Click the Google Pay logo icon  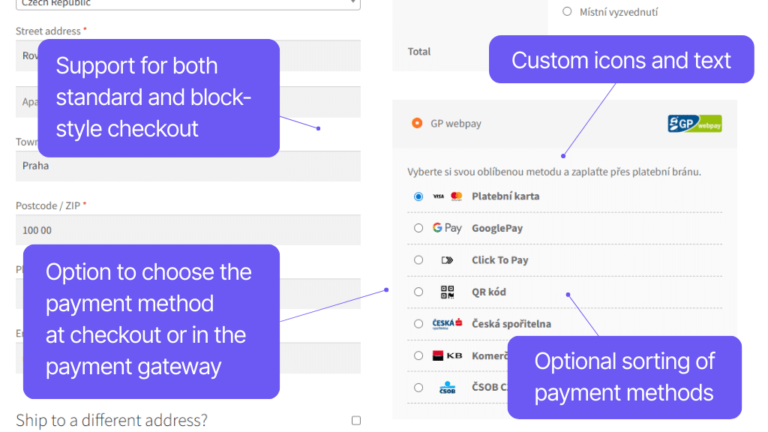pos(447,228)
